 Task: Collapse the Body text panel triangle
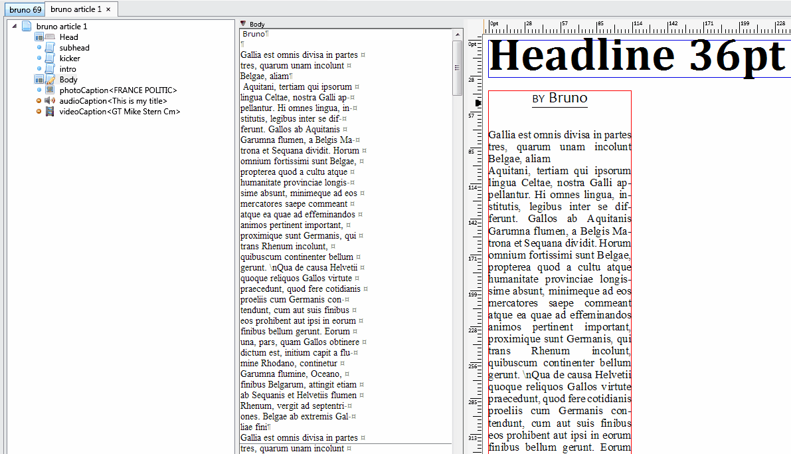click(x=243, y=24)
